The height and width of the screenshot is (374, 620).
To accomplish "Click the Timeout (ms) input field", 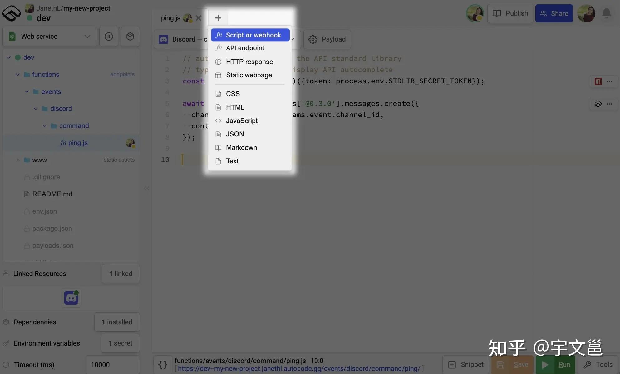I will point(112,365).
